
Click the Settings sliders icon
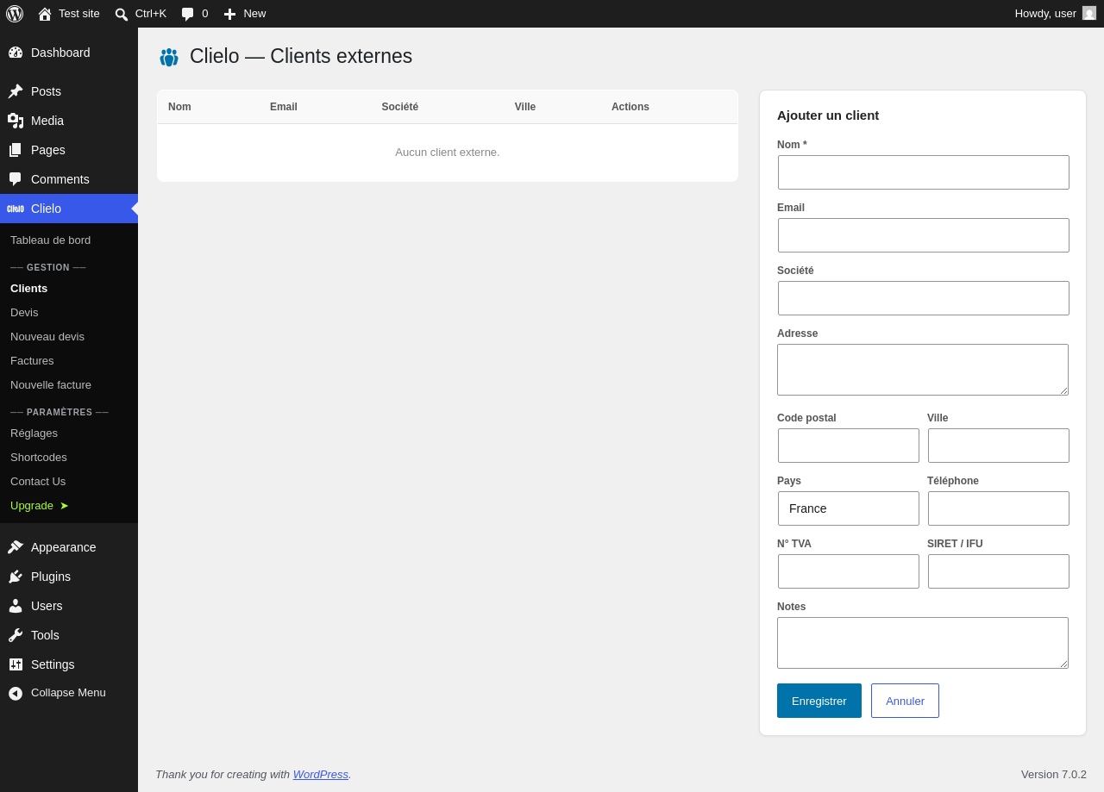click(x=16, y=664)
